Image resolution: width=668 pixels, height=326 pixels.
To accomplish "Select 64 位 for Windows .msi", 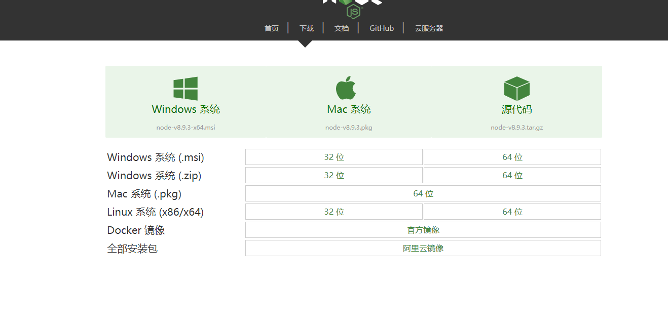I will (x=512, y=157).
